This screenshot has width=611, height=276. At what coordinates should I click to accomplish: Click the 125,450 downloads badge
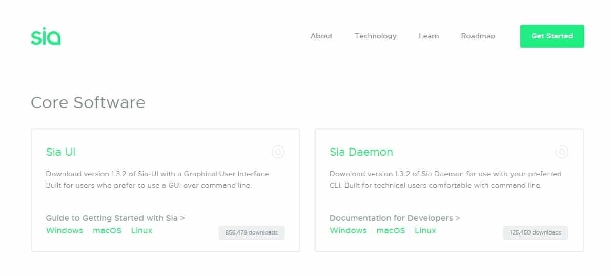[536, 233]
